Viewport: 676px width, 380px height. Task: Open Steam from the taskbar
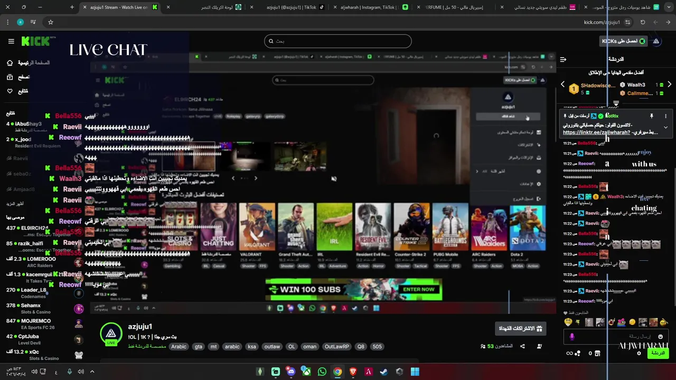(384, 372)
